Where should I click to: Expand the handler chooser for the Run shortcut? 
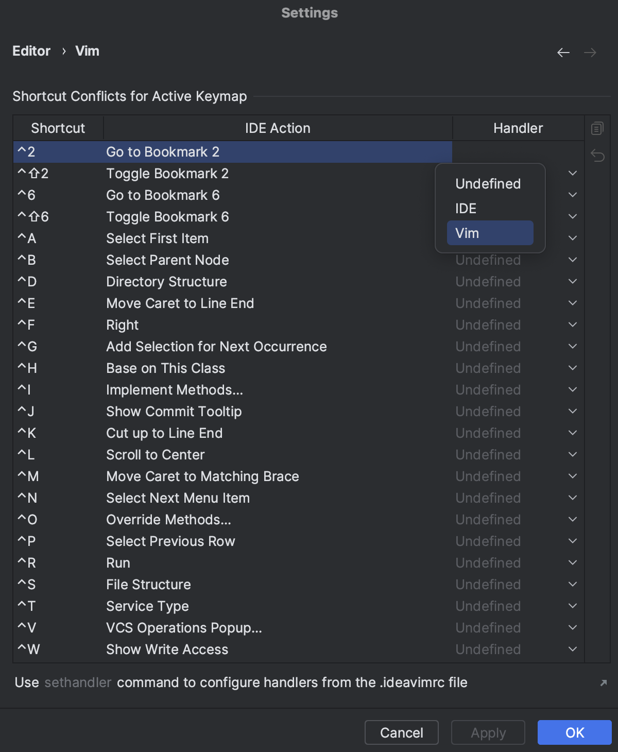[x=572, y=562]
